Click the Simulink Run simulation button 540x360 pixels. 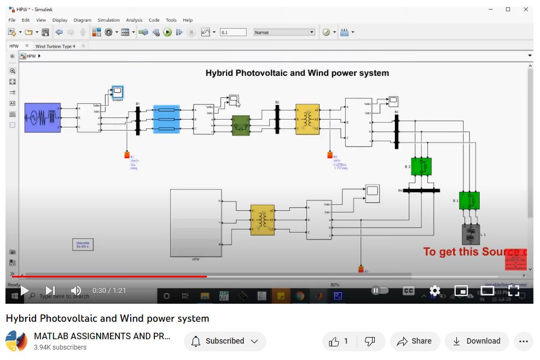point(167,33)
